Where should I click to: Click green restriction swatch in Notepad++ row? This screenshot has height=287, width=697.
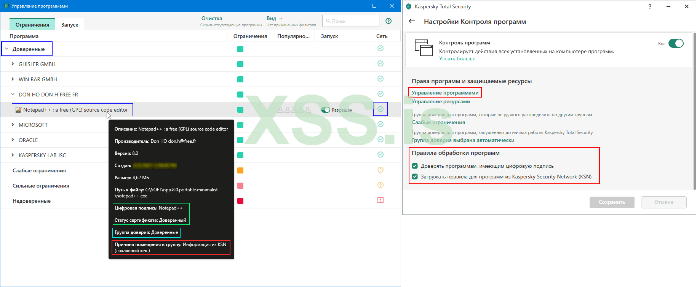click(240, 110)
